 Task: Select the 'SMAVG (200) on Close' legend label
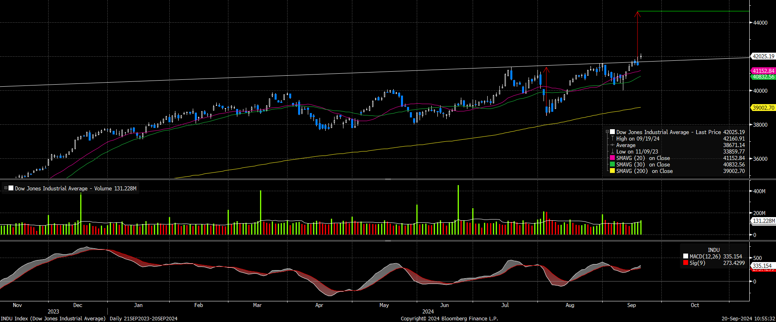point(644,171)
